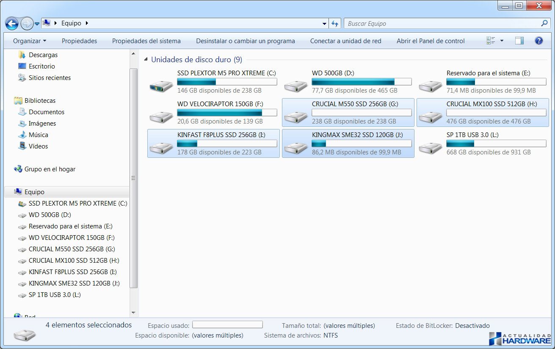Open the Organizar dropdown menu

point(30,41)
